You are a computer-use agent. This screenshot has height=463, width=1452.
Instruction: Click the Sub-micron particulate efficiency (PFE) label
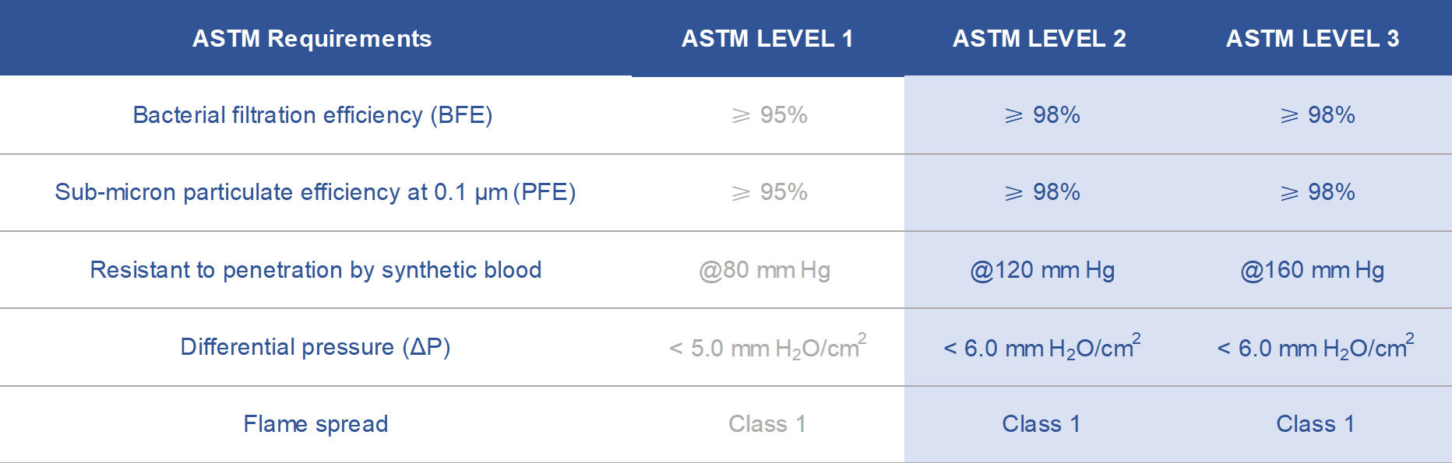point(315,192)
